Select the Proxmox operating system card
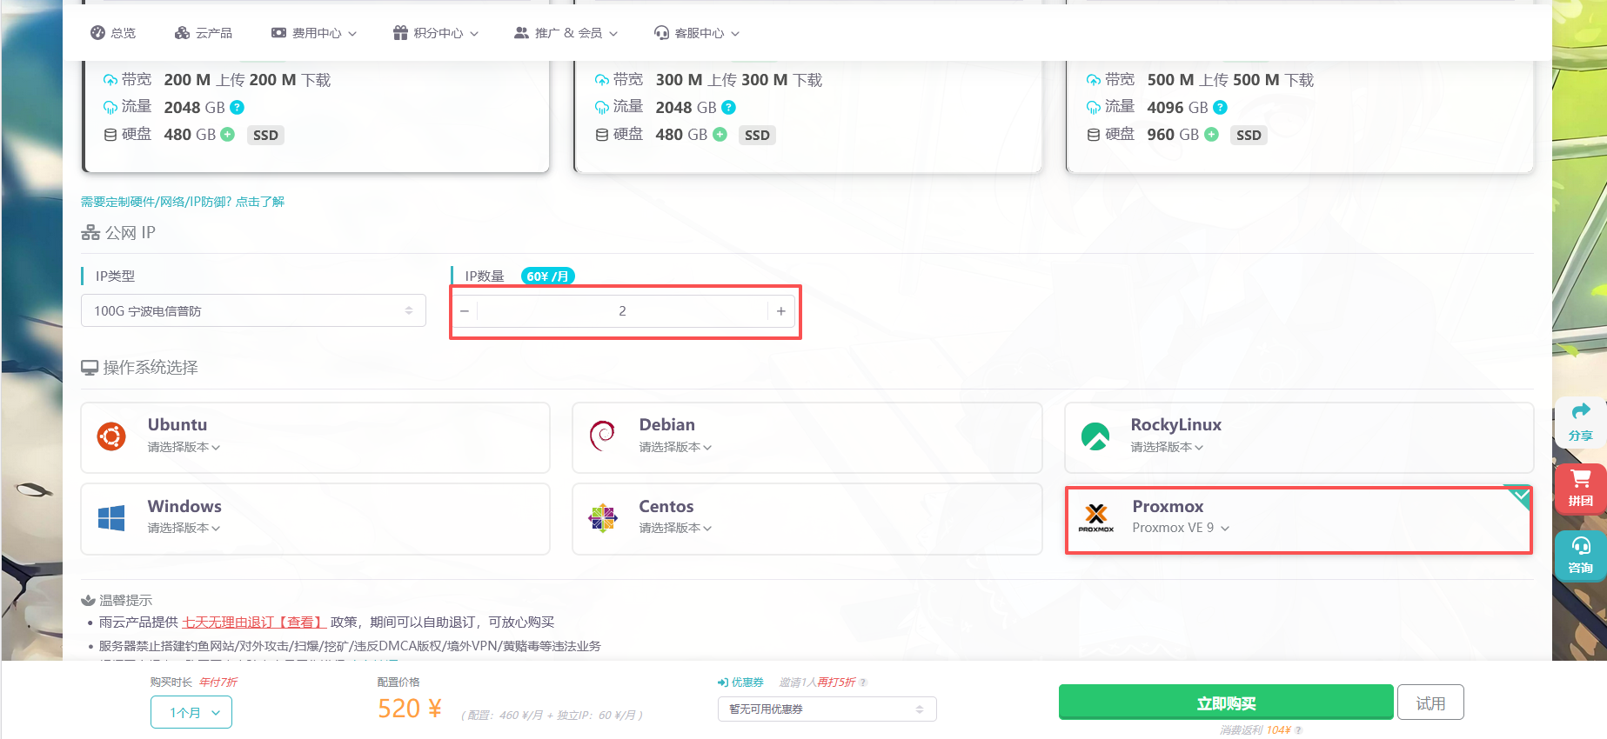The height and width of the screenshot is (739, 1607). (1298, 519)
